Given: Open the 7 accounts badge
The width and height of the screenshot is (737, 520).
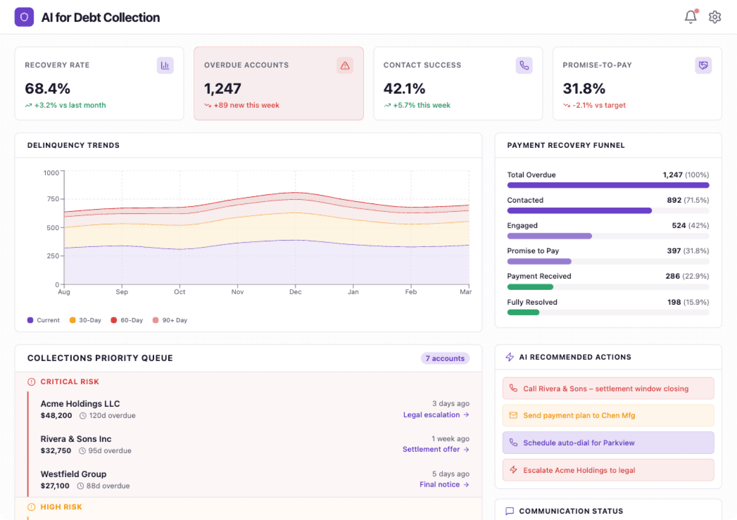Looking at the screenshot, I should 444,358.
